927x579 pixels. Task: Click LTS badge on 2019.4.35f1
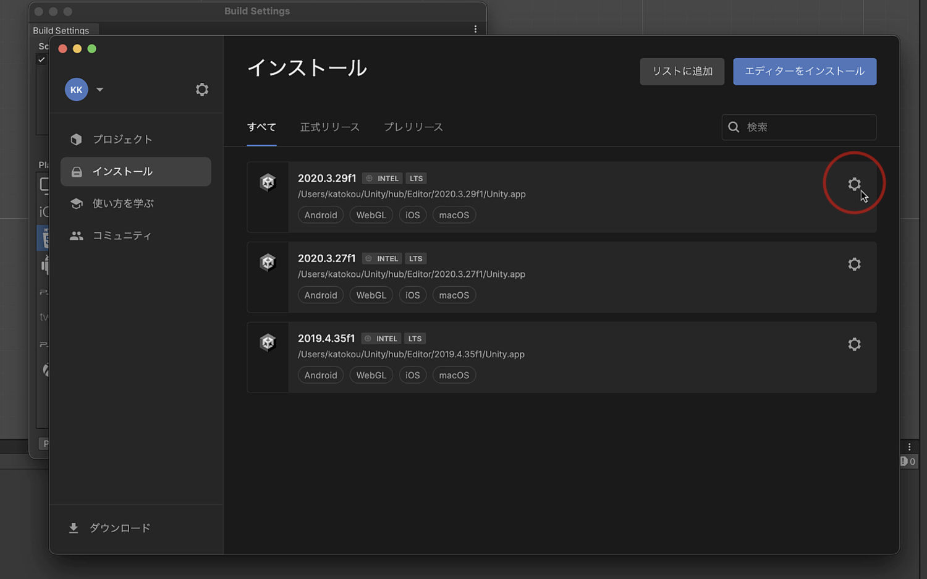click(x=415, y=339)
